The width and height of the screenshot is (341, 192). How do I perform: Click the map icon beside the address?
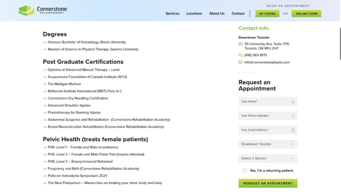click(x=240, y=44)
